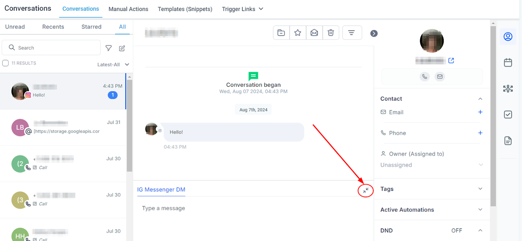Open LB conversation from Jul 31
Image resolution: width=522 pixels, height=241 pixels.
[x=63, y=128]
